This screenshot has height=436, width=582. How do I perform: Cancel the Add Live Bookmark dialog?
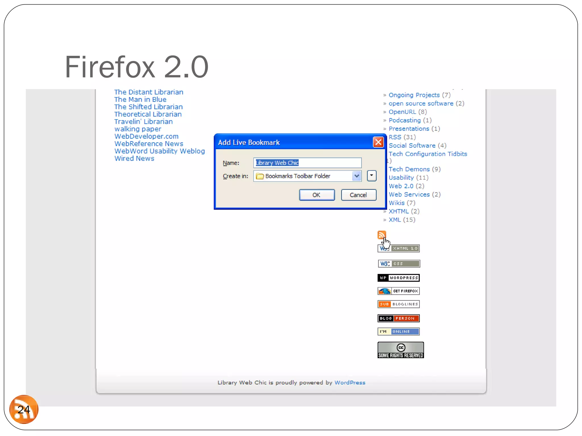(359, 195)
